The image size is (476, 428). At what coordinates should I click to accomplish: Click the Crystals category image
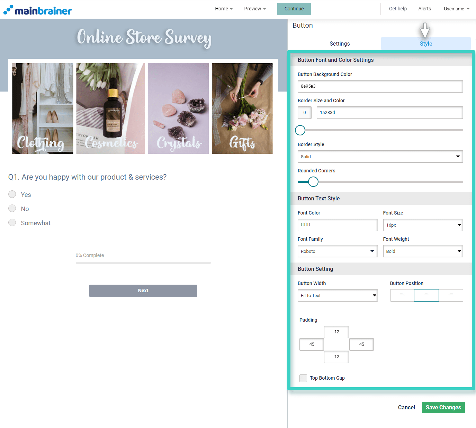(178, 108)
